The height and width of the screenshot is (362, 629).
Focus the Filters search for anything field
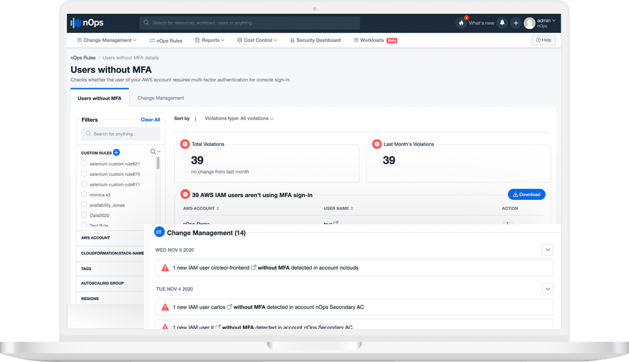click(120, 134)
